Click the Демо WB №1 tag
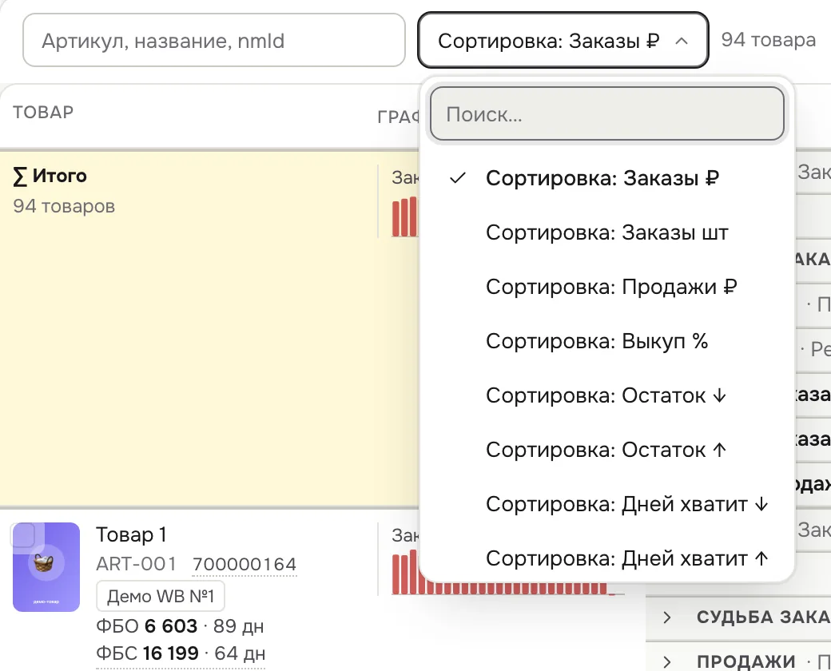 click(161, 596)
